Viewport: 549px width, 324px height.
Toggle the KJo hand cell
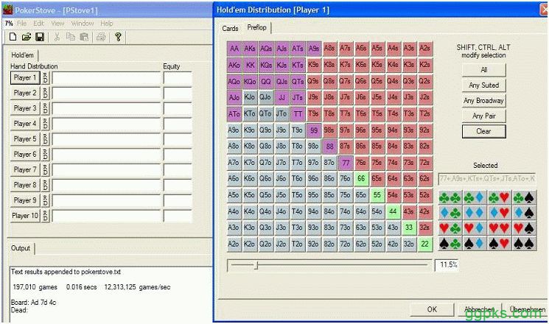pyautogui.click(x=250, y=97)
